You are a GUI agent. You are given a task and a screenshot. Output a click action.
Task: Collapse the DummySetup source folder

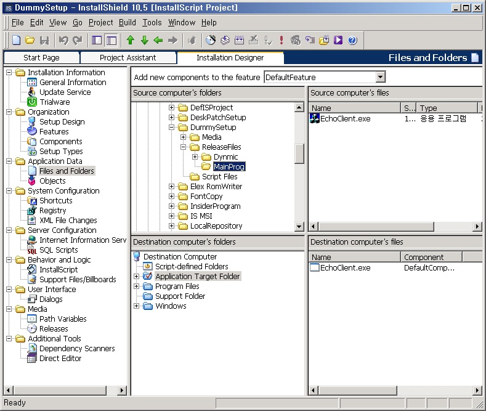[x=171, y=128]
